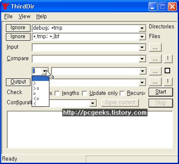
Task: Browse for the Input folder
Action: click(155, 47)
